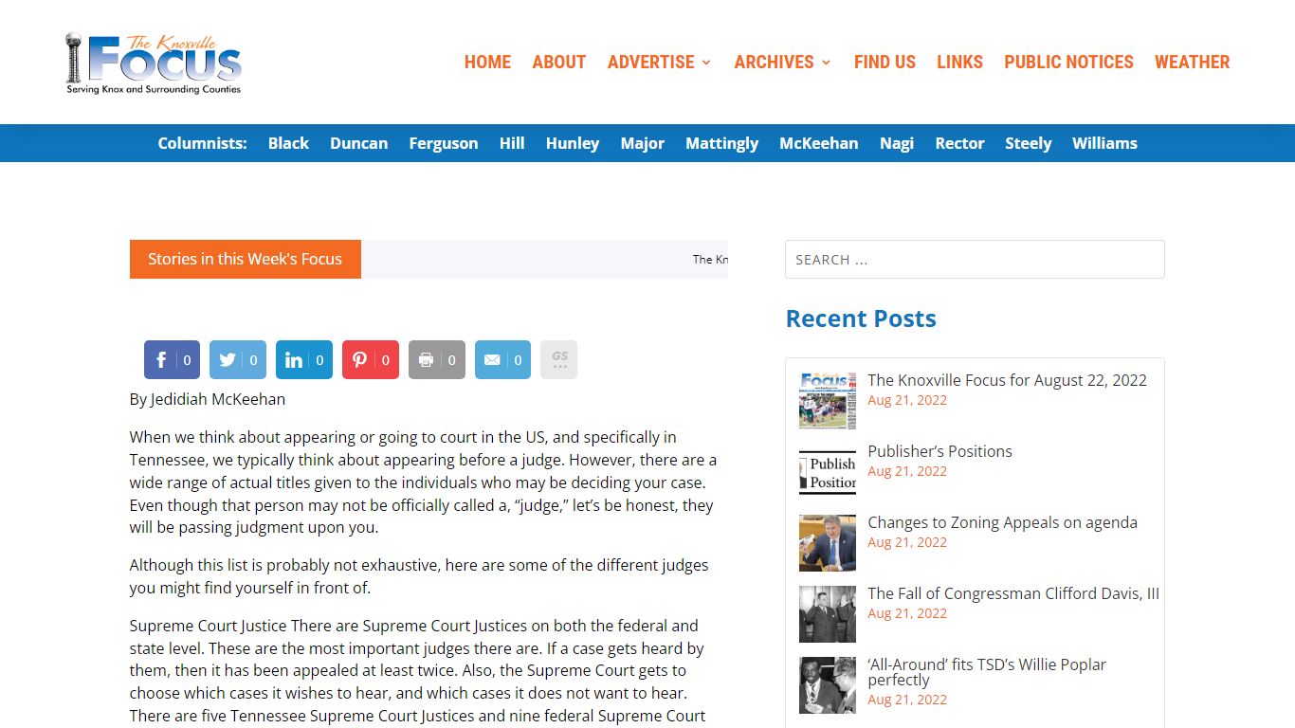Share the article on Twitter

(238, 360)
